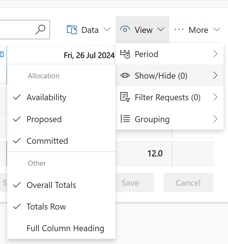The image size is (228, 244).
Task: Expand the Period submenu arrow
Action: point(216,54)
